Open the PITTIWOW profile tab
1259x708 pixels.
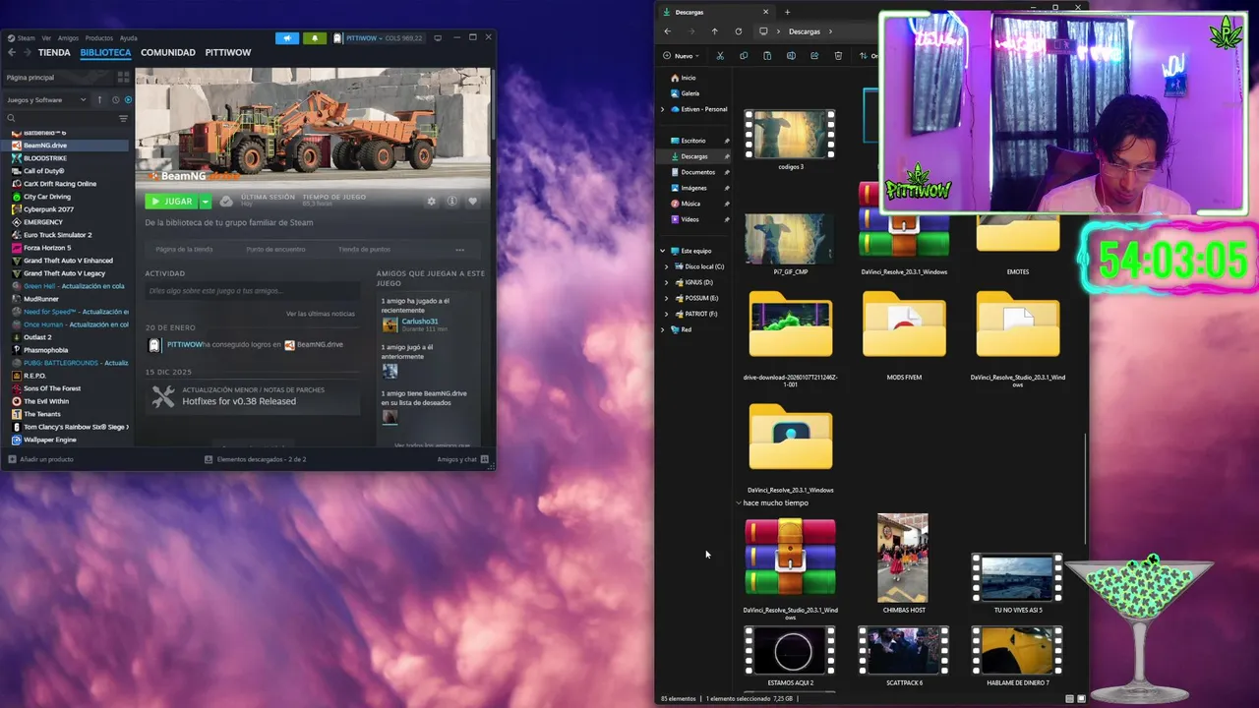tap(228, 52)
